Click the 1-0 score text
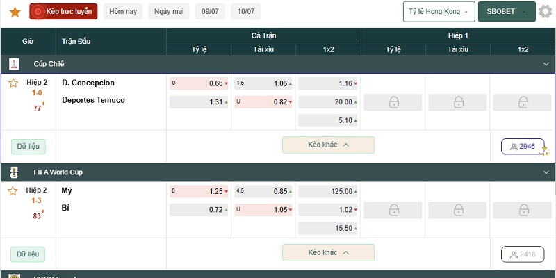 [x=37, y=93]
